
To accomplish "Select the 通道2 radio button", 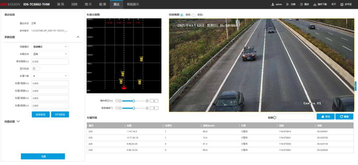I will click(194, 15).
